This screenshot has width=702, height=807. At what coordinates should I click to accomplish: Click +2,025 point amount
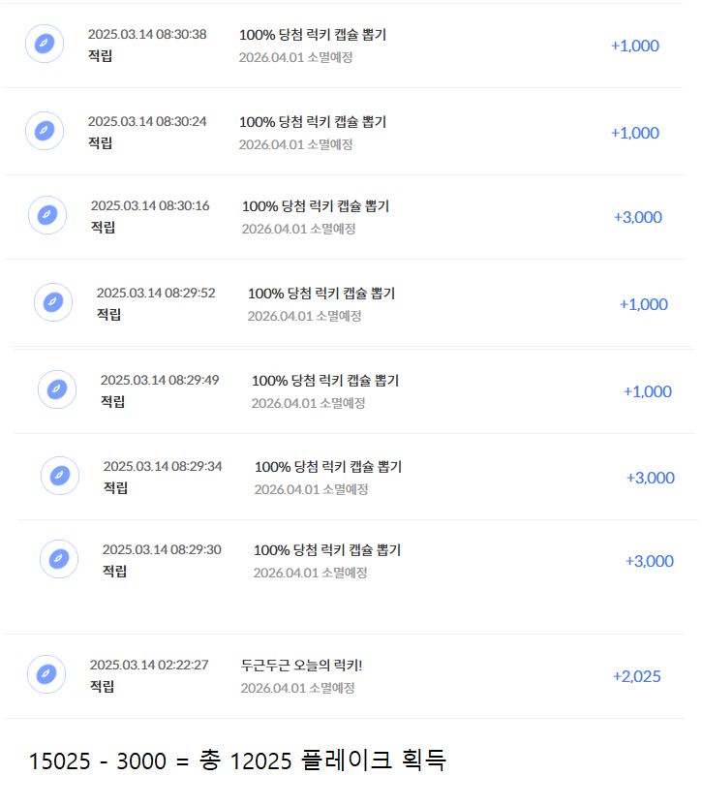(636, 676)
